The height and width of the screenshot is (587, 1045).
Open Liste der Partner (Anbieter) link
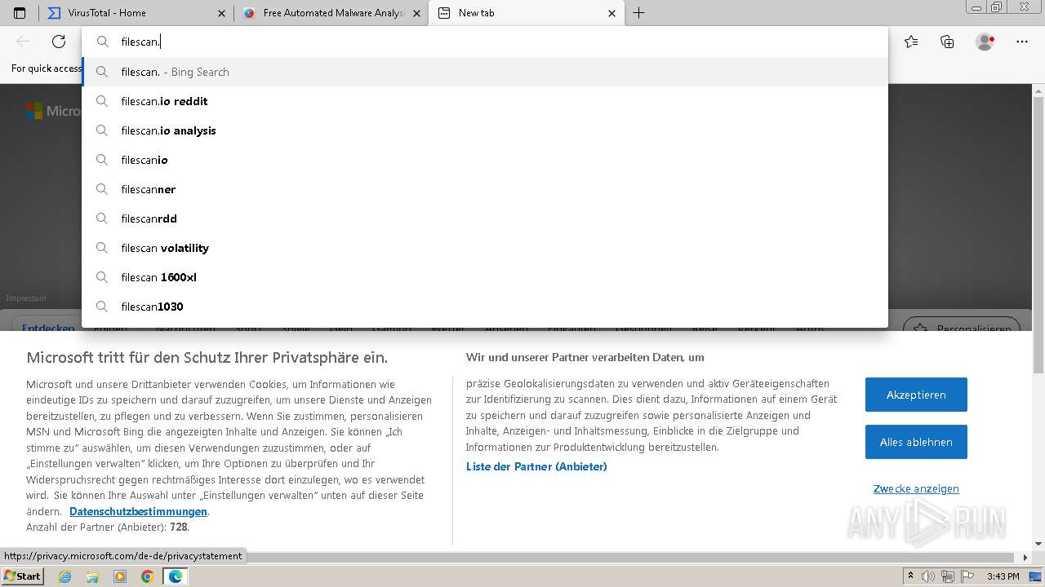(536, 466)
